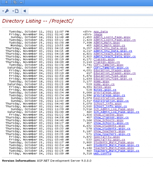Click the page document icon
Screen dimensions: 153x169
[x=17, y=11]
